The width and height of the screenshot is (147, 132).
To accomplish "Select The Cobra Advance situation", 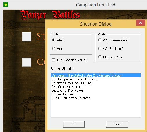I will (96, 87).
